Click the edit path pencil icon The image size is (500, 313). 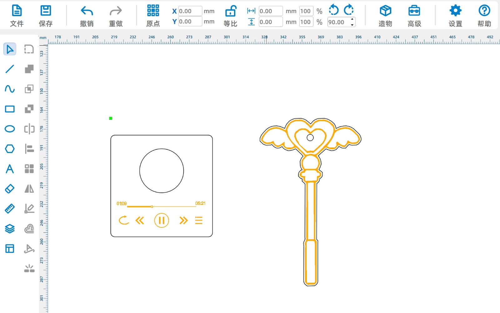(29, 209)
